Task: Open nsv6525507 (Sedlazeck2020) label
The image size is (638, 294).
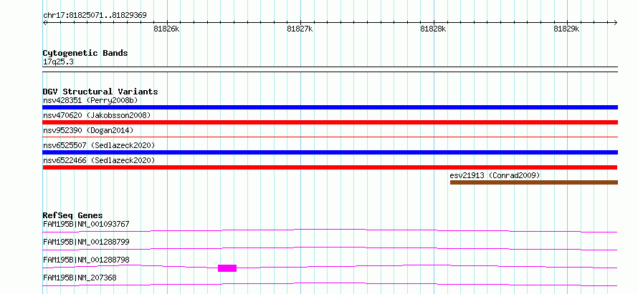Action: [x=99, y=145]
